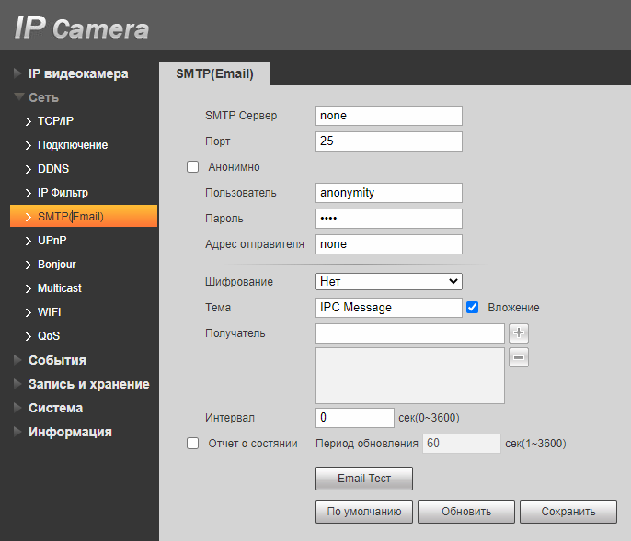The image size is (631, 541).
Task: Click the Пароль password field
Action: coord(389,219)
